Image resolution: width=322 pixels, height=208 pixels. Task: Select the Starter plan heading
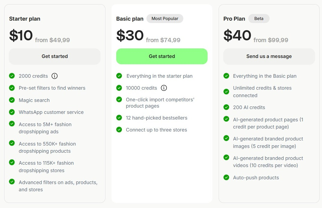(25, 19)
